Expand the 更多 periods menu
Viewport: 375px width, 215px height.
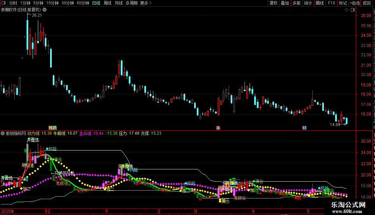point(146,3)
